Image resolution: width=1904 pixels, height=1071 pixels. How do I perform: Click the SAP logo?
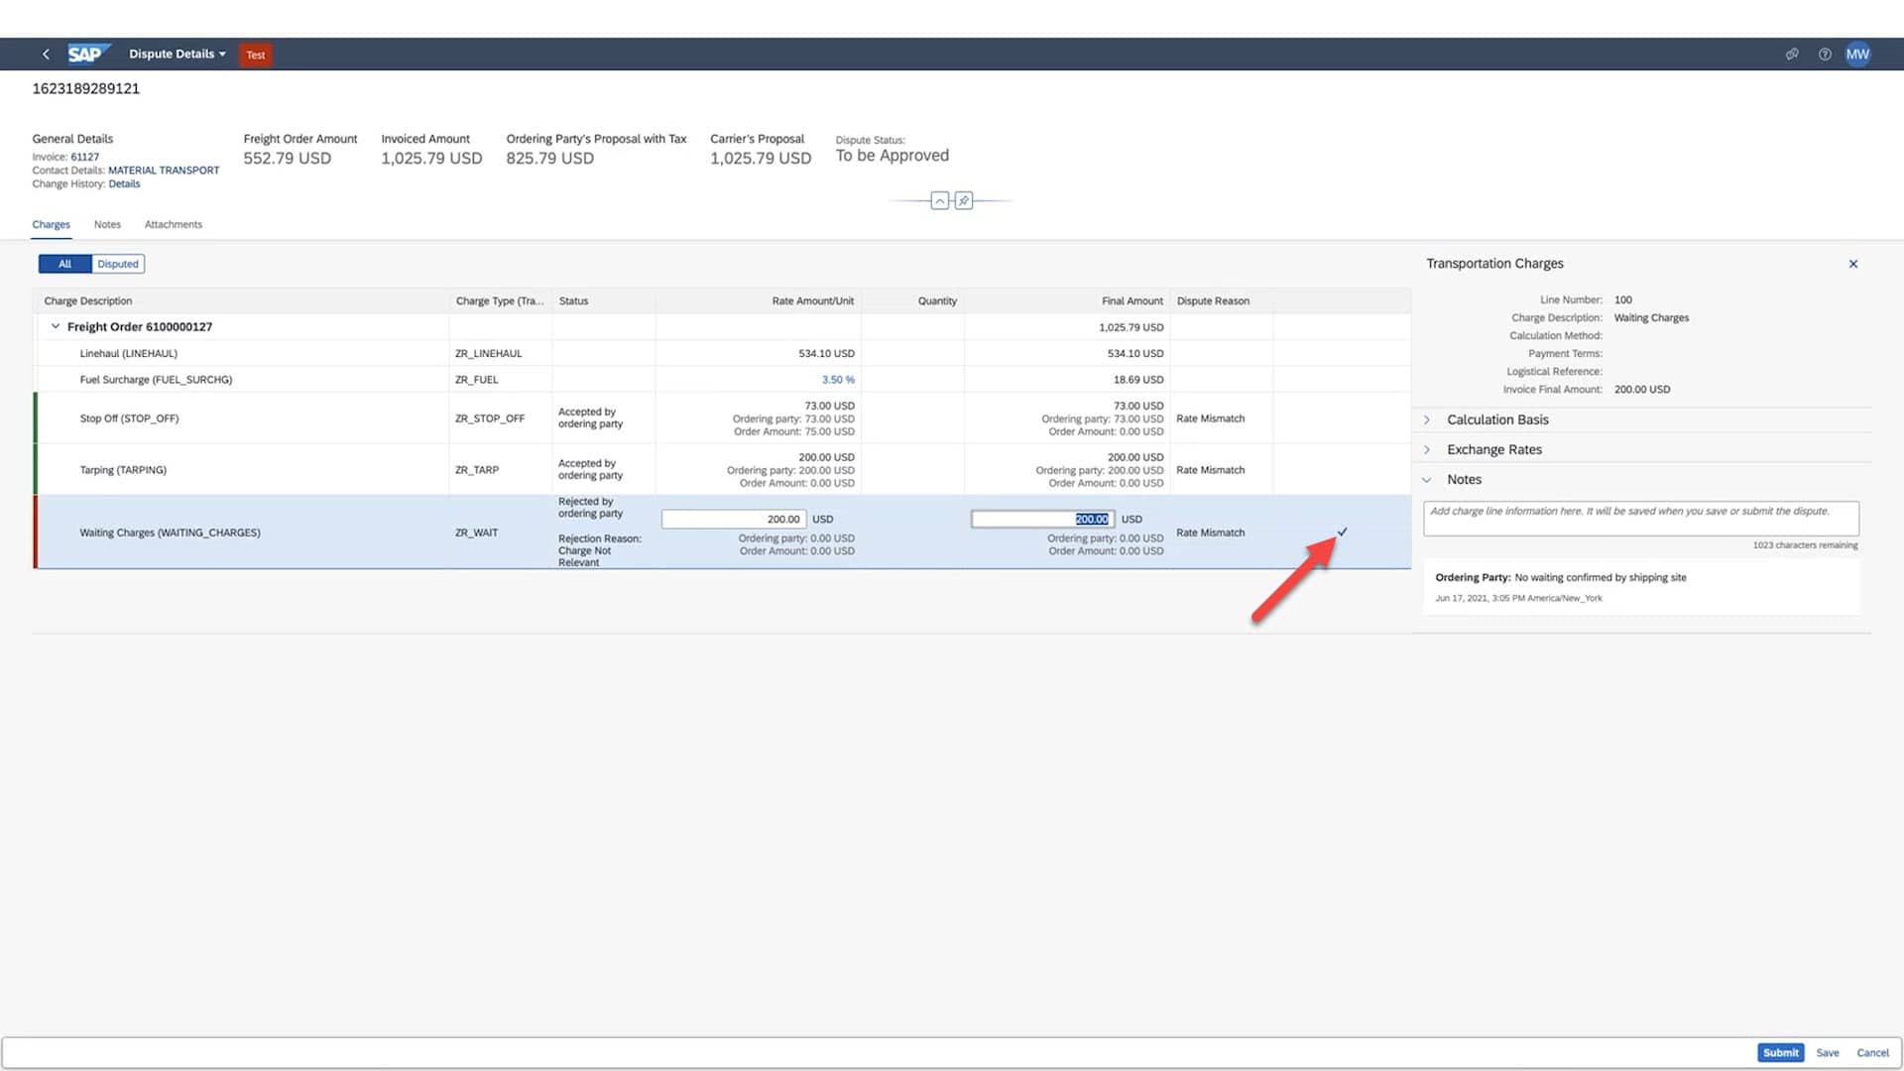click(88, 54)
